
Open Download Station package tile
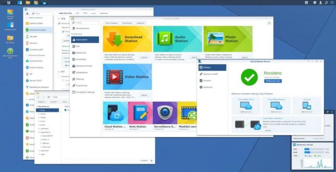click(x=127, y=39)
